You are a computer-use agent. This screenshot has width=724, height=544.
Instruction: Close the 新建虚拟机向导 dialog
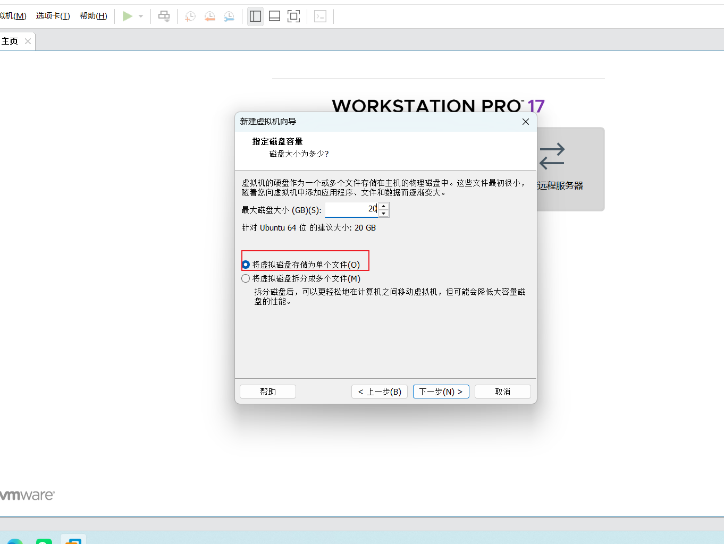tap(526, 122)
